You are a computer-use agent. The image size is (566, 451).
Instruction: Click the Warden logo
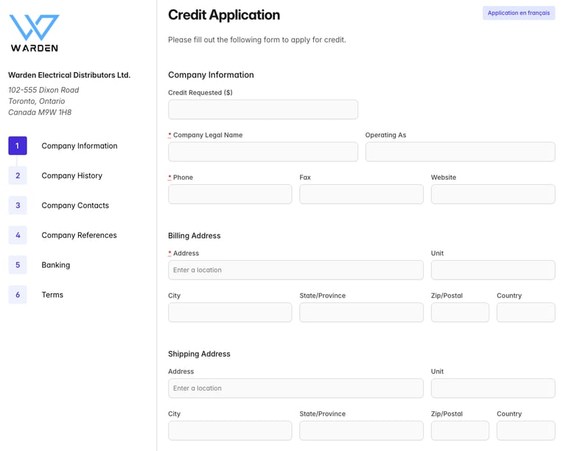pyautogui.click(x=34, y=33)
